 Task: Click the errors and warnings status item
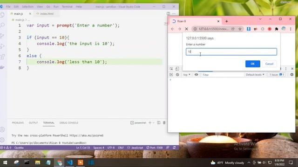[6, 148]
